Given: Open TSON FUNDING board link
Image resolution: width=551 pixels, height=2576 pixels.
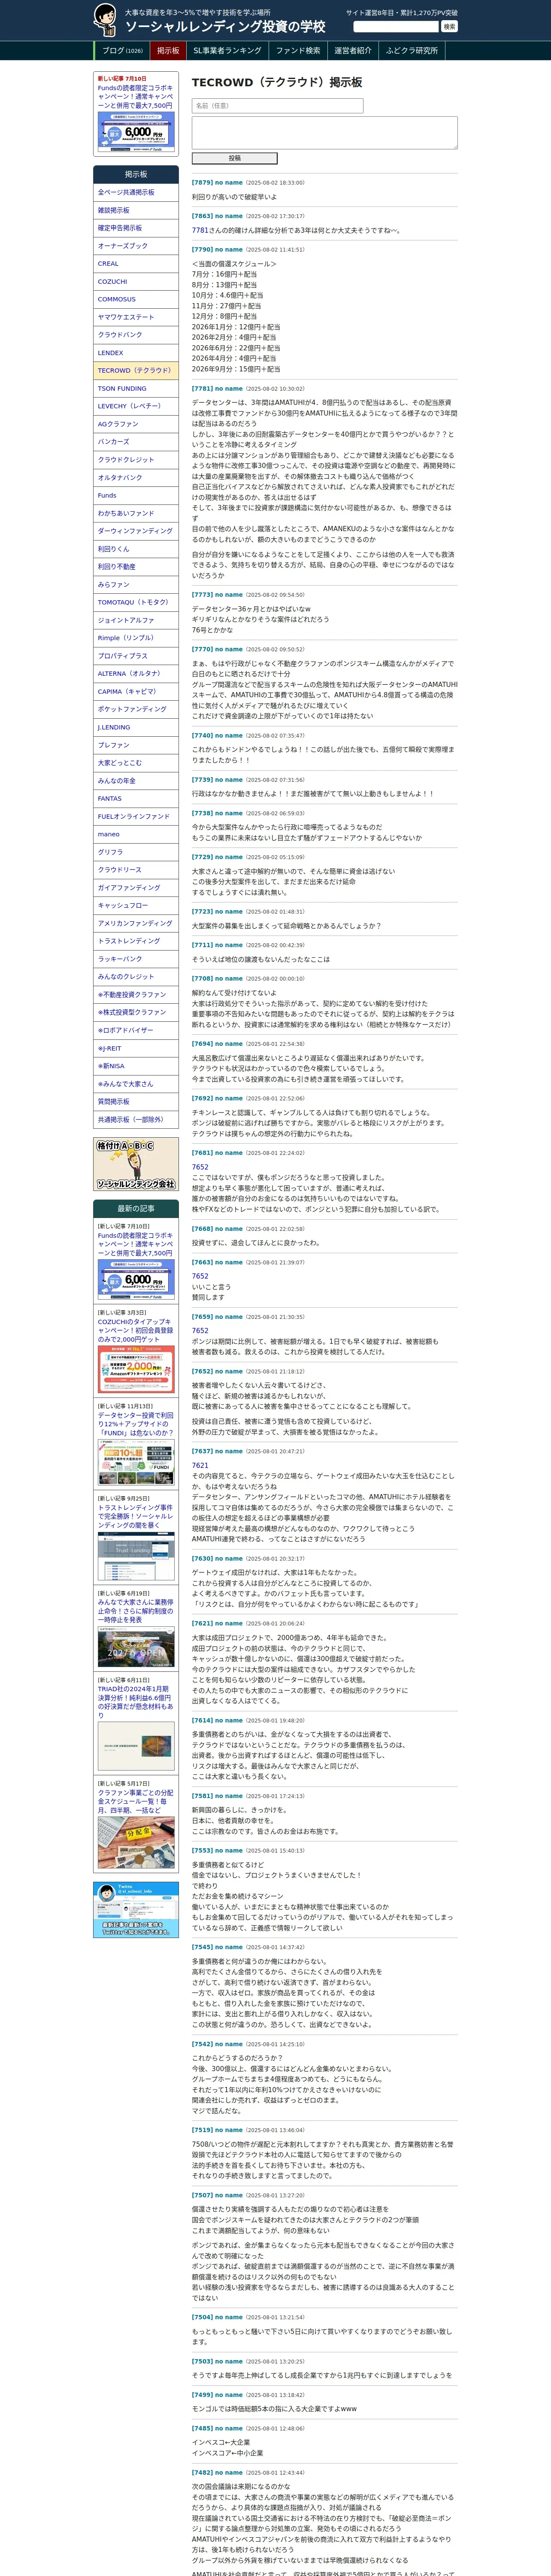Looking at the screenshot, I should (136, 389).
